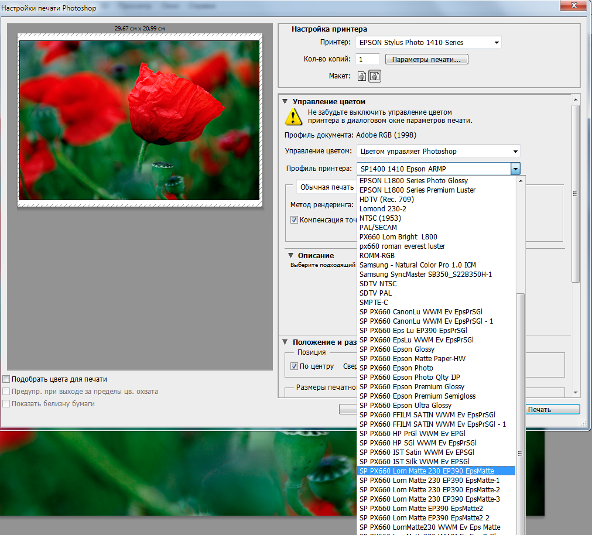Pick 'px660 roman everest luster' profile
Viewport: 592px width, 535px height.
436,246
